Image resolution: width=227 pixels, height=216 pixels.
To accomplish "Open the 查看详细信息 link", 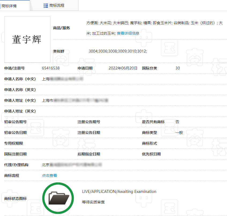I will (128, 33).
